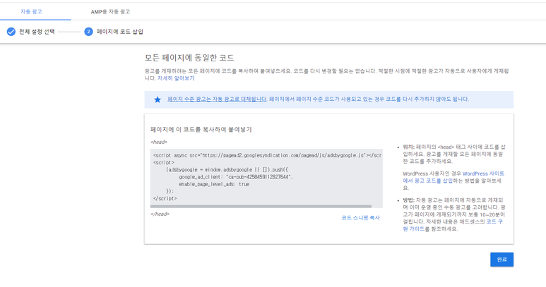Click the closing </head> tag label

160,214
